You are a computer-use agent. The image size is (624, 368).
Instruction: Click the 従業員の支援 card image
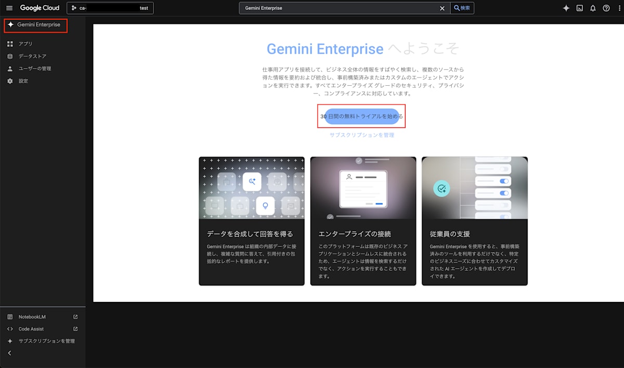coord(475,188)
